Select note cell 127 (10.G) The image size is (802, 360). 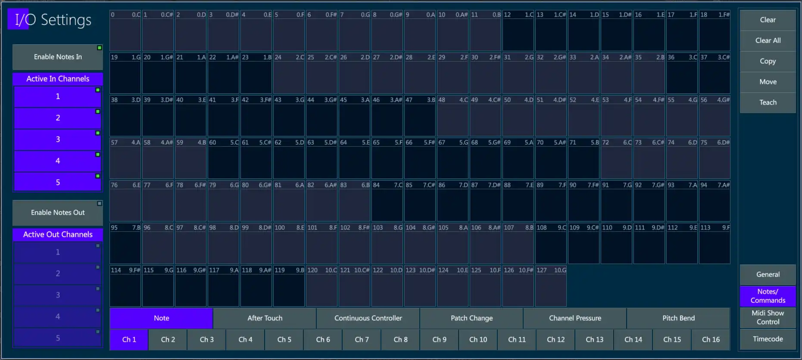(551, 286)
